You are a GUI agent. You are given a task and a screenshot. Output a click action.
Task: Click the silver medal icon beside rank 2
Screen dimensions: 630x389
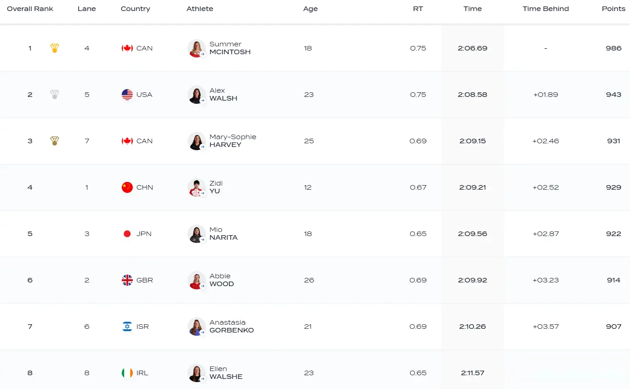click(x=54, y=95)
